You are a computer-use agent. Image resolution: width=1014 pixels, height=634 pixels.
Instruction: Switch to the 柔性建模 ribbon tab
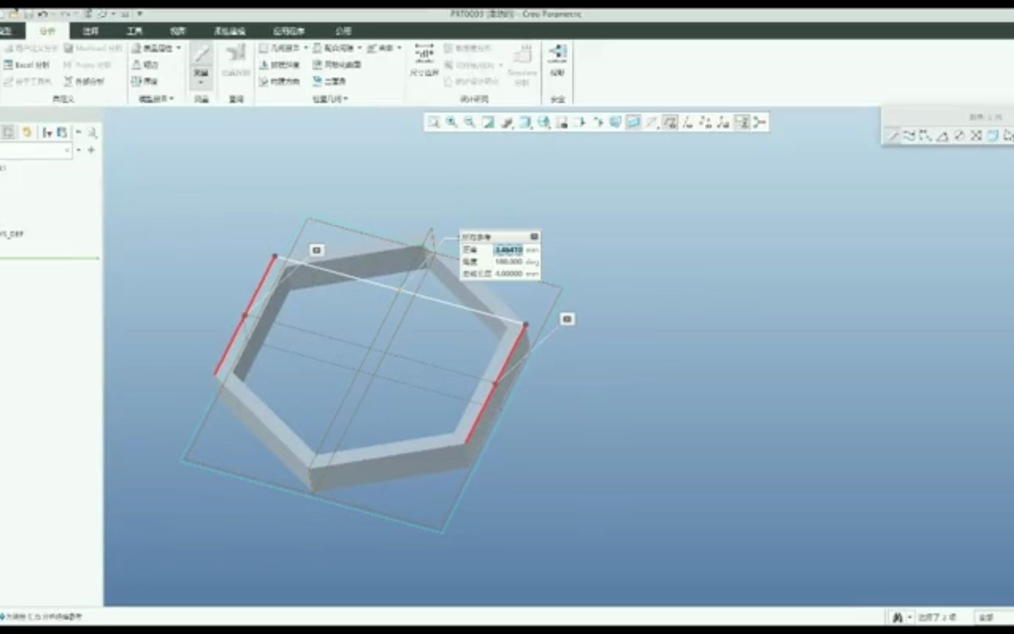[x=229, y=31]
